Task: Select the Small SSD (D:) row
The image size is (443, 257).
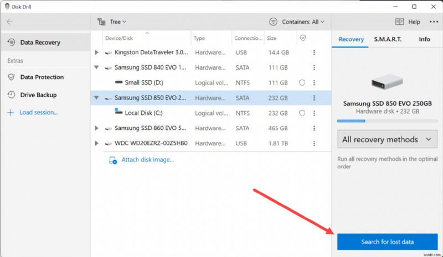Action: [x=211, y=83]
